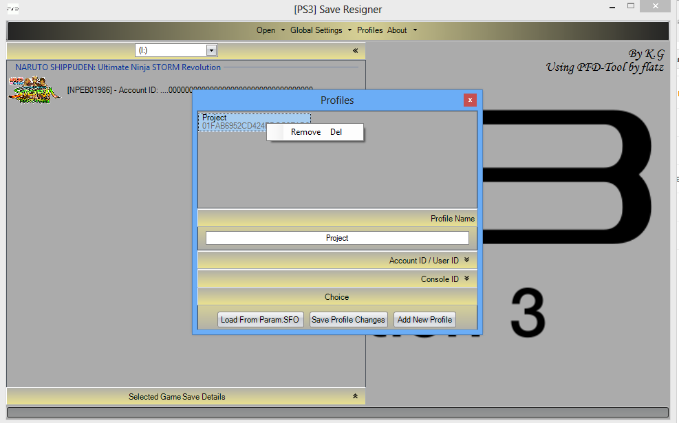
Task: Open the About menu
Action: pyautogui.click(x=397, y=30)
